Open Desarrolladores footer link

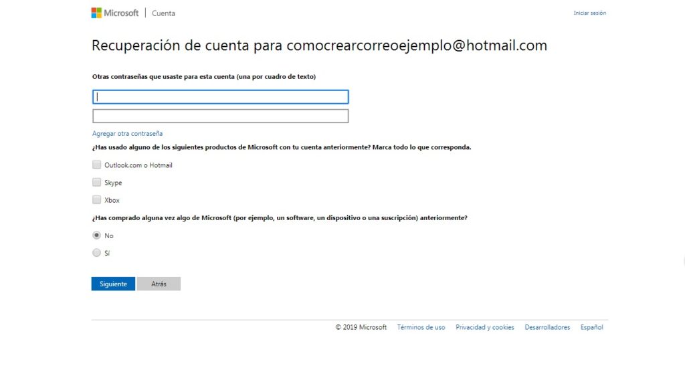point(547,327)
